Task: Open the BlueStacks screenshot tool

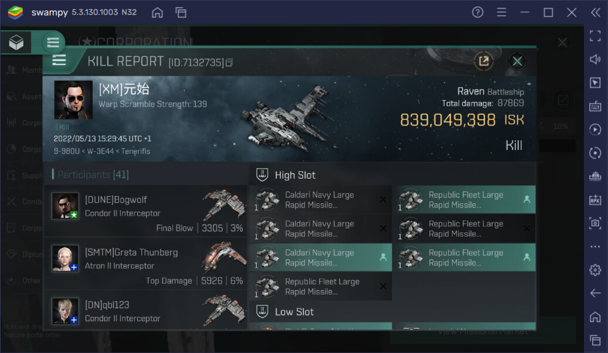Action: click(595, 223)
